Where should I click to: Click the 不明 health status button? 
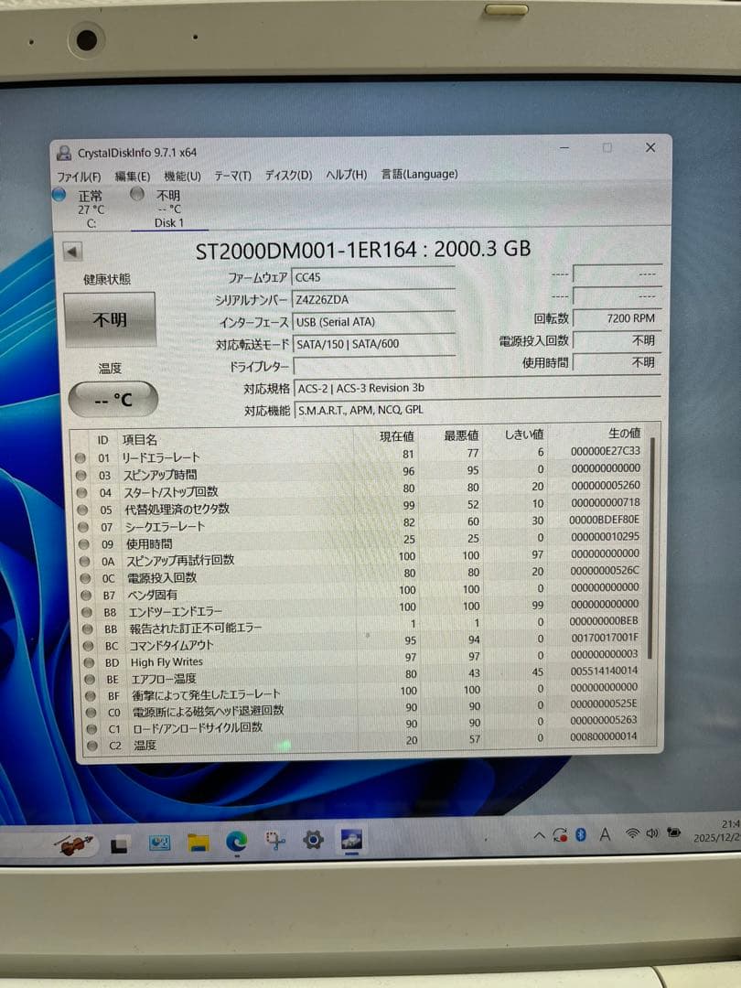[x=110, y=319]
